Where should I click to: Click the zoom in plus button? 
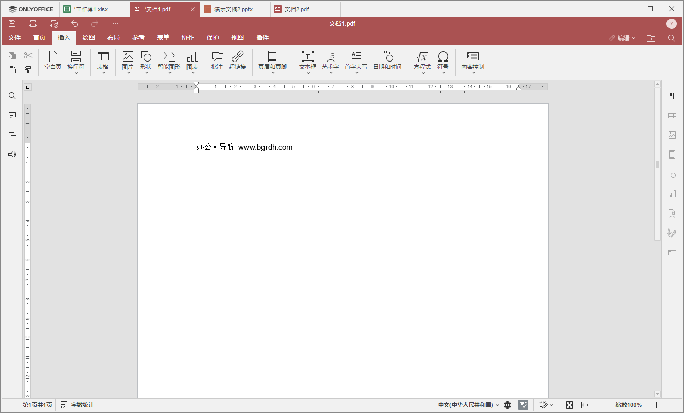[x=657, y=405]
